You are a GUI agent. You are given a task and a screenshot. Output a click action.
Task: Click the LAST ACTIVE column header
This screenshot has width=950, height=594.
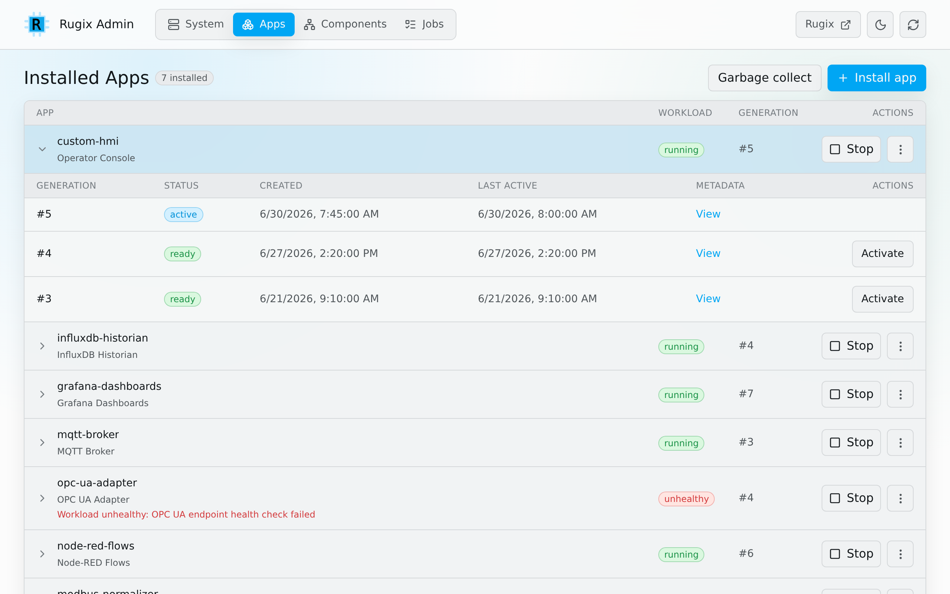[x=507, y=185]
